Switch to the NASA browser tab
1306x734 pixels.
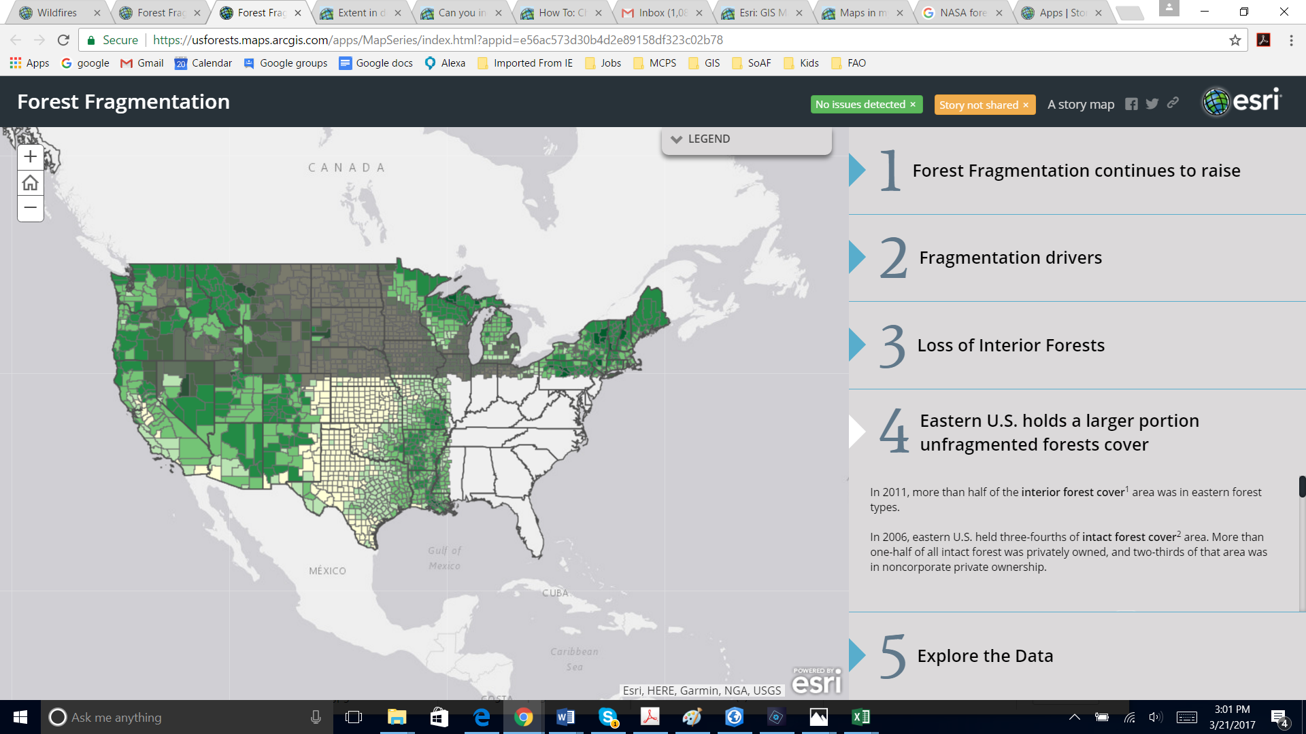(x=962, y=13)
